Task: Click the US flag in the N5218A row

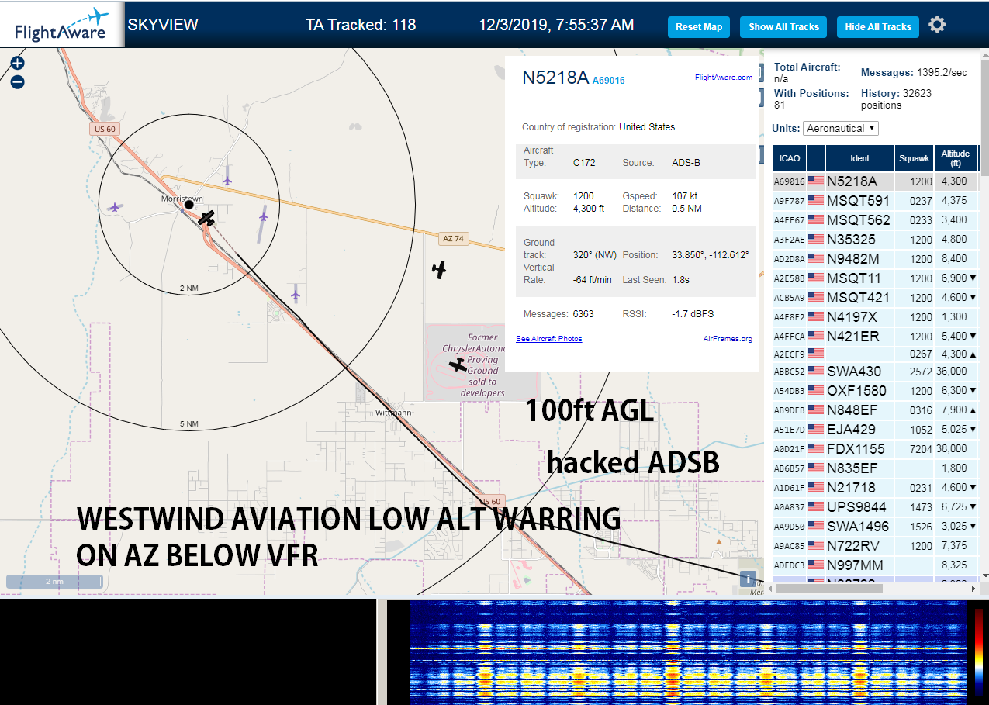Action: (x=816, y=181)
